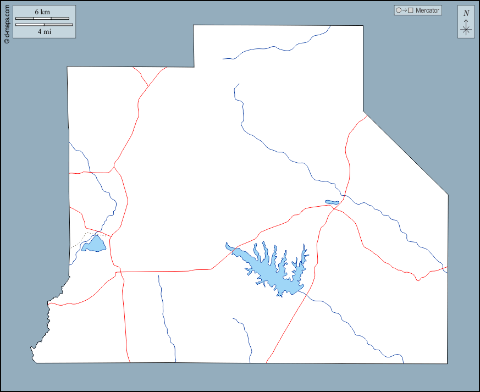Click the letter N above the compass
This screenshot has height=392, width=480.
click(x=466, y=13)
